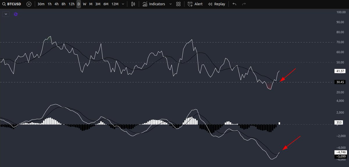This screenshot has height=167, width=349.
Task: Click the 50.00 scale label
Action: point(340,62)
